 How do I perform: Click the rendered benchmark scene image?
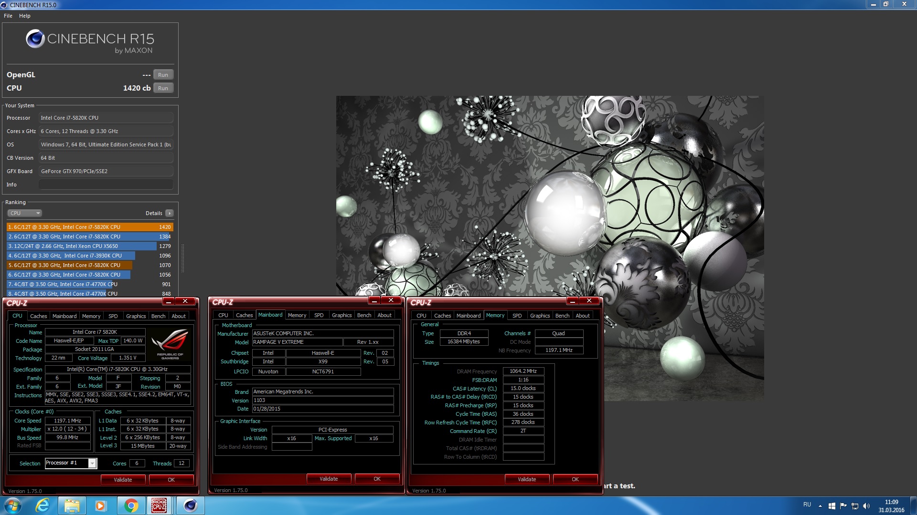[x=550, y=248]
